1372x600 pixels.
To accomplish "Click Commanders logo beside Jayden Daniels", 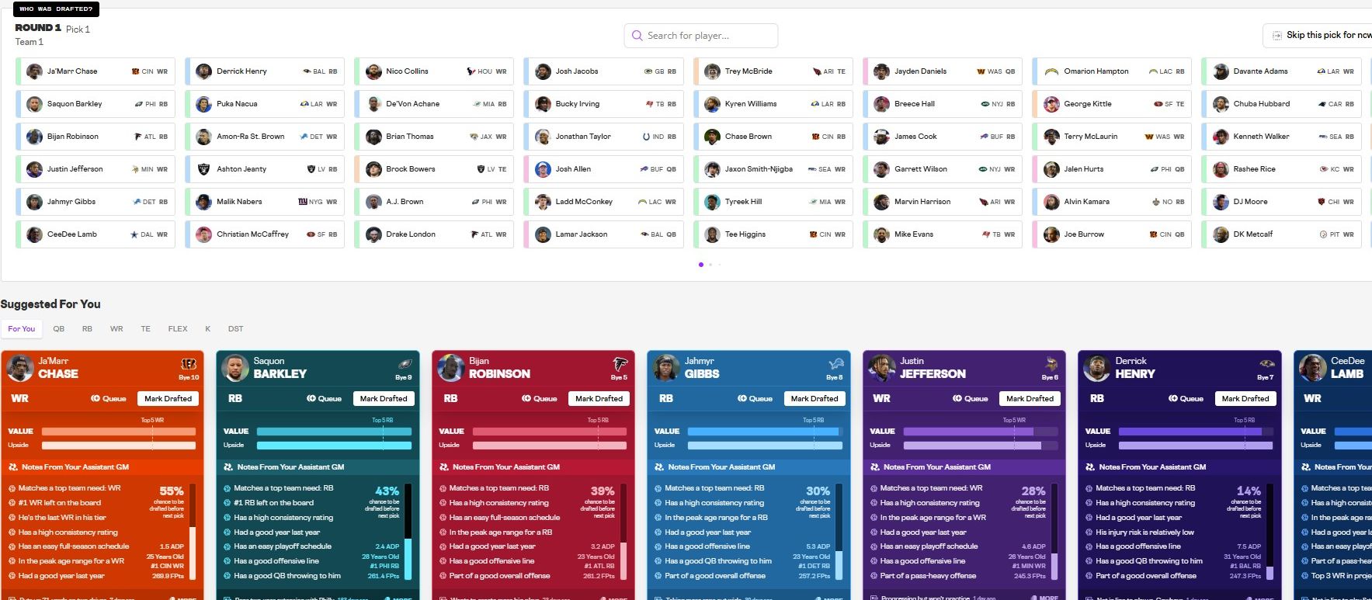I will [x=981, y=71].
